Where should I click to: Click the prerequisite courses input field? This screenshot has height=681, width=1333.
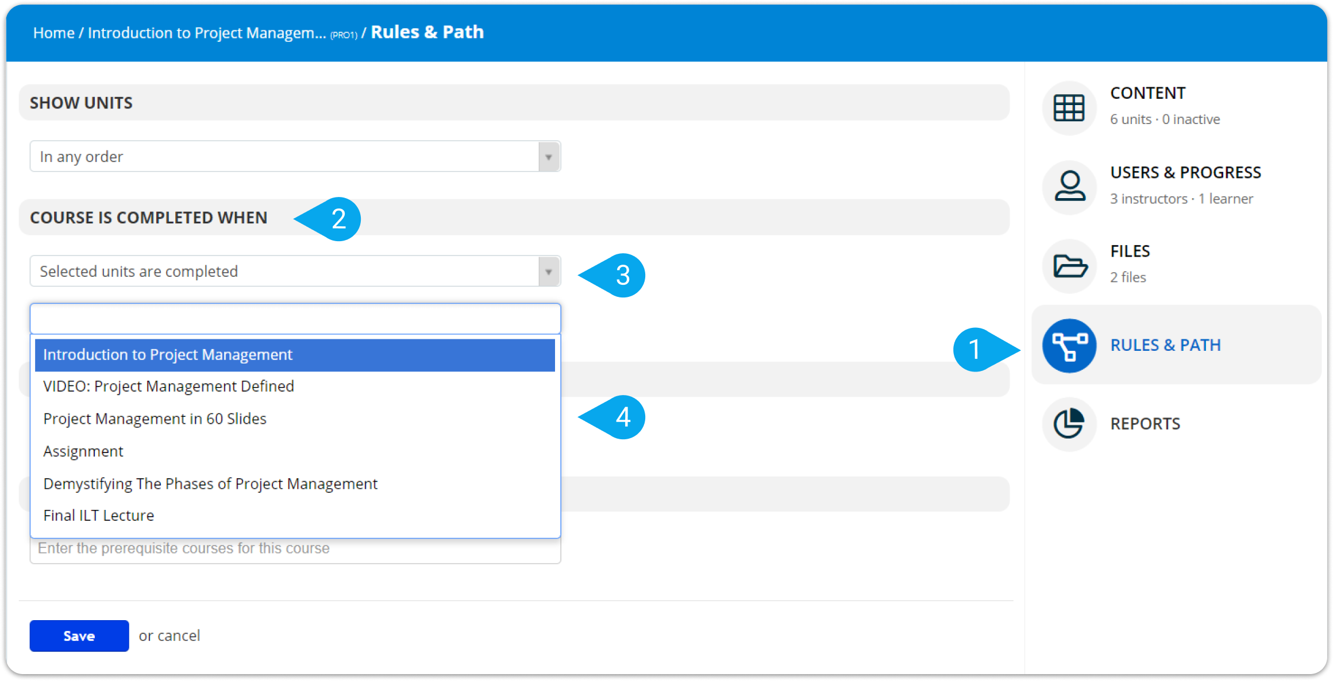point(295,550)
